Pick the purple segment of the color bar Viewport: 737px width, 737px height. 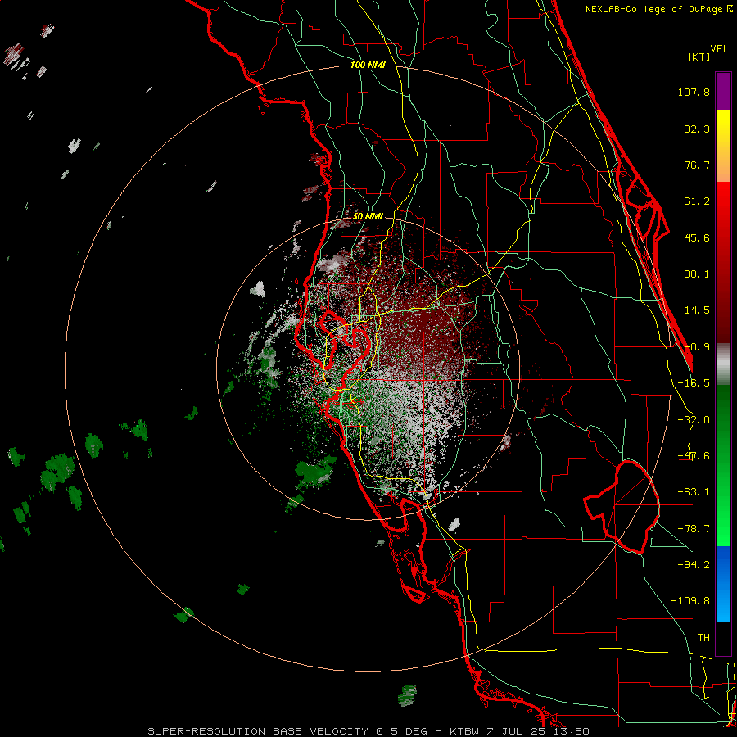(x=723, y=91)
